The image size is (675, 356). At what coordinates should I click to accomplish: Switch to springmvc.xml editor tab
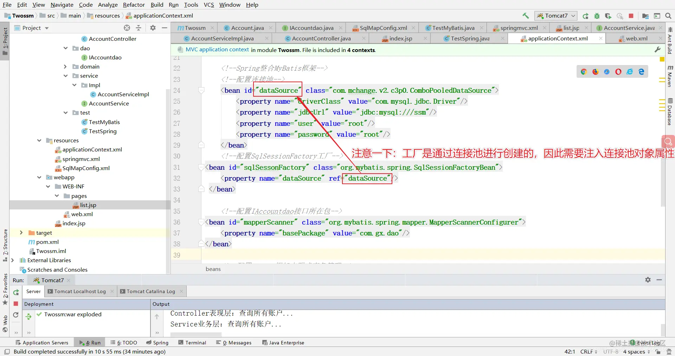click(x=519, y=28)
